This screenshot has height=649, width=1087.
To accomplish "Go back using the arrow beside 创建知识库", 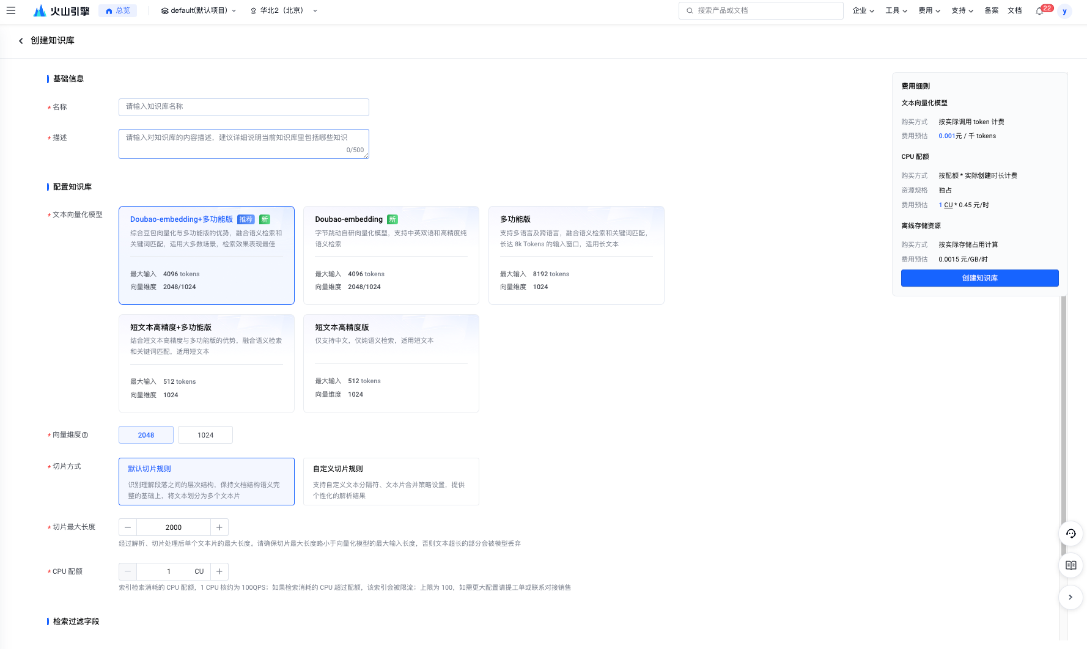I will point(21,41).
